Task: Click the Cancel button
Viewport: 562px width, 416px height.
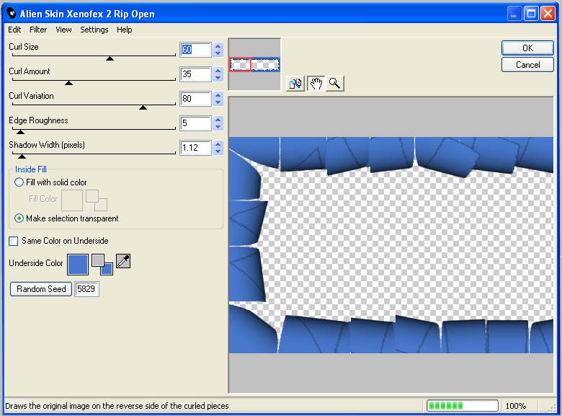Action: click(527, 65)
